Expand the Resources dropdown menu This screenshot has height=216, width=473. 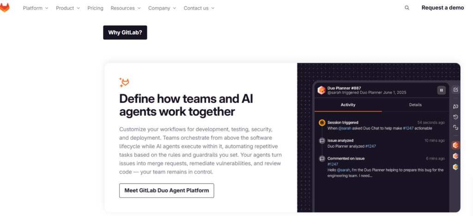(x=126, y=8)
